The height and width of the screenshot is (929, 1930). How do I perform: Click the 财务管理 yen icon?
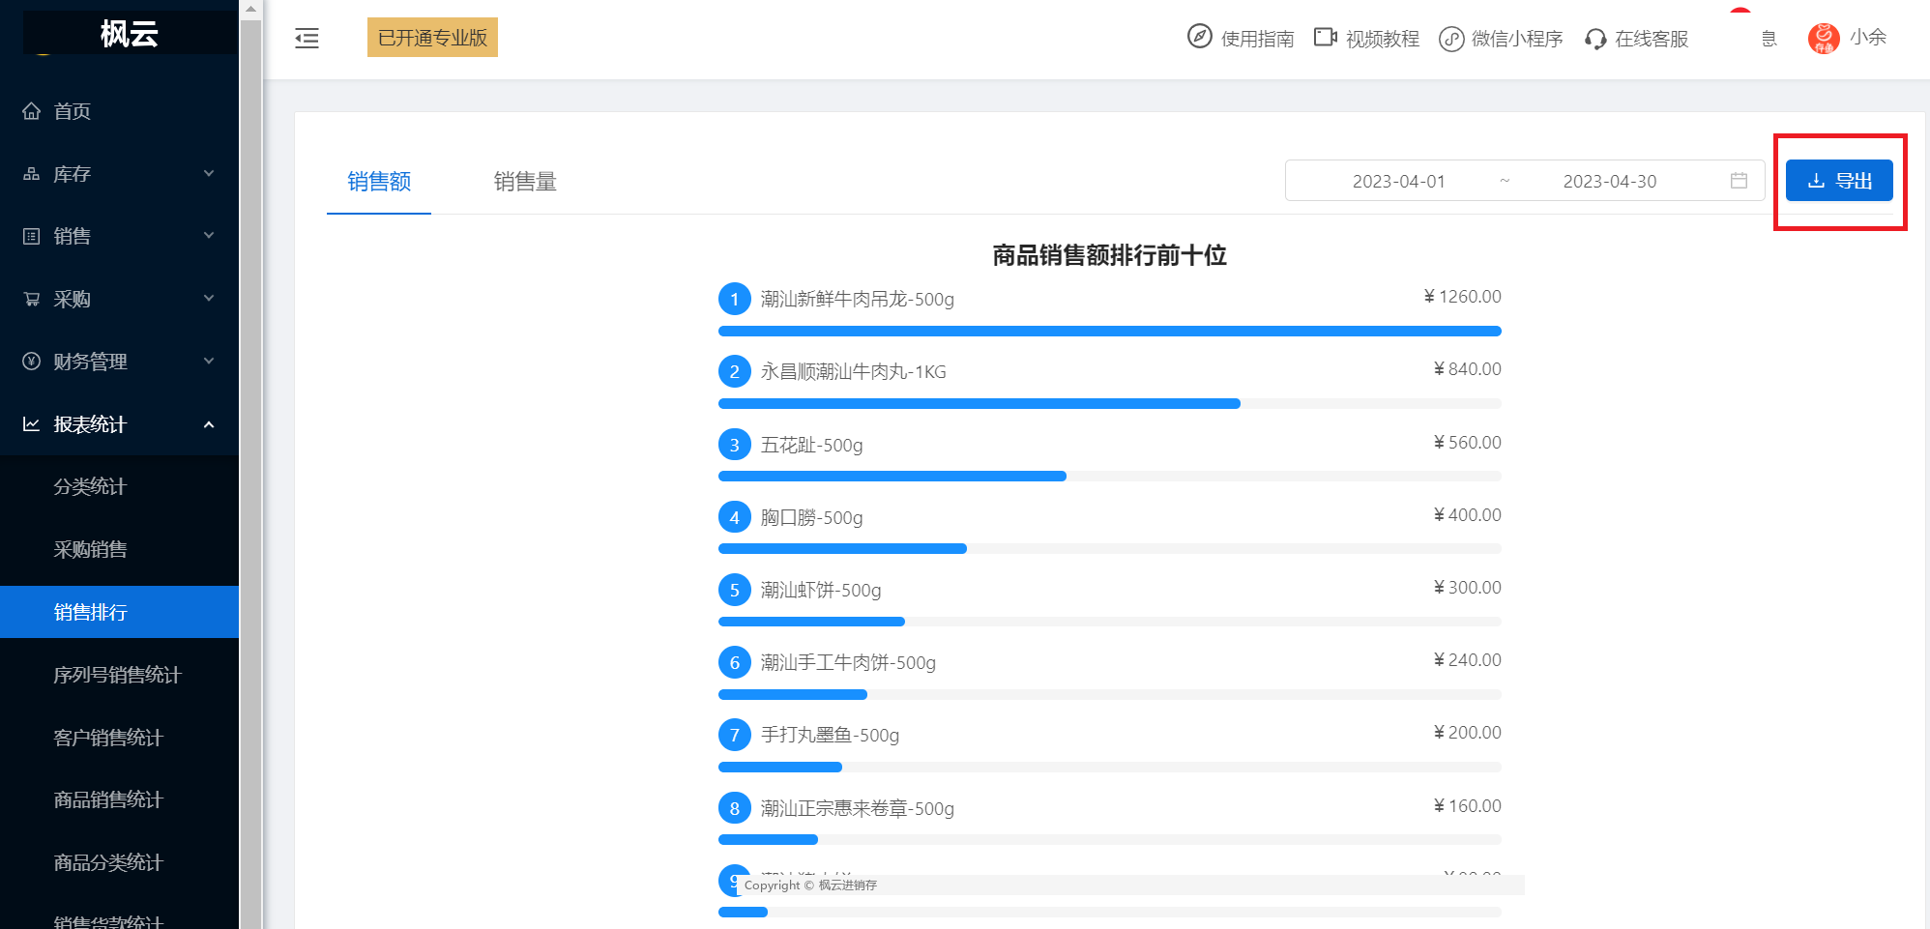32,362
